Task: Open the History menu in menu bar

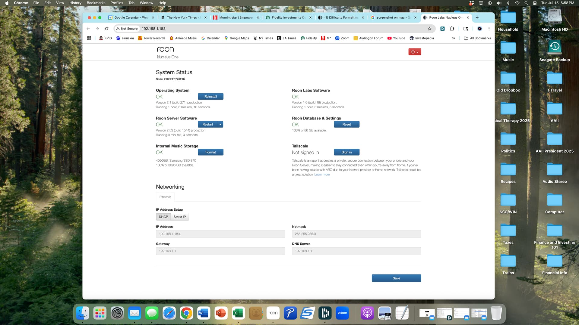Action: point(75,3)
